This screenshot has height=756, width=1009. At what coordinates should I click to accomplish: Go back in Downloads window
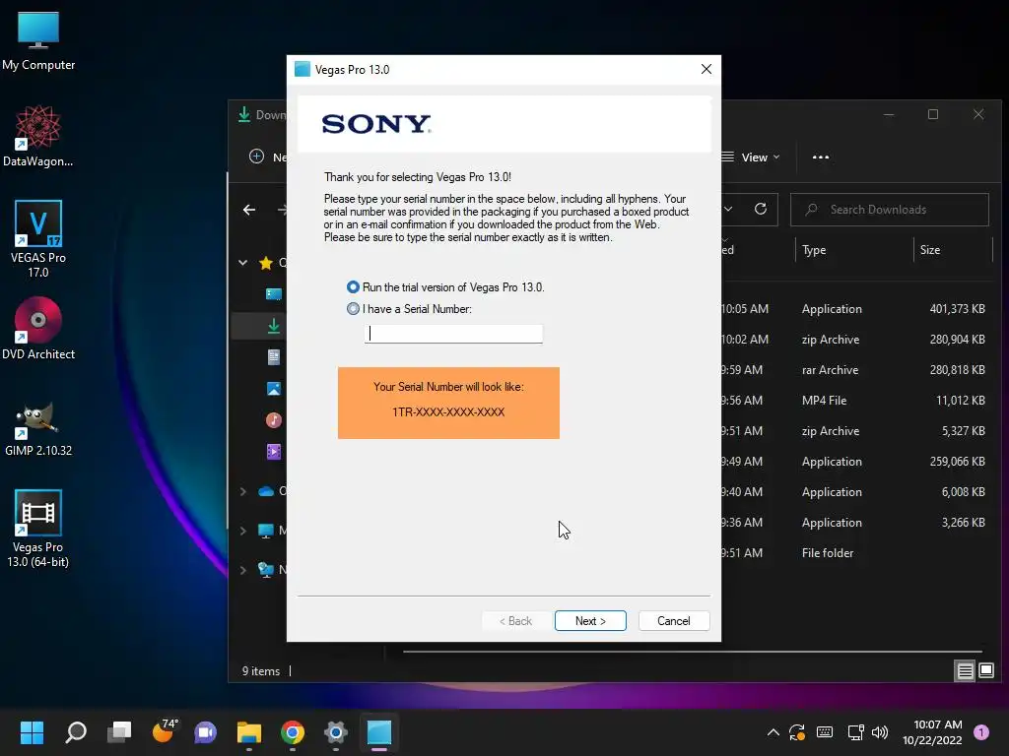pos(249,210)
